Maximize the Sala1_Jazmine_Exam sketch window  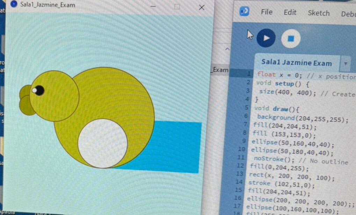(177, 7)
